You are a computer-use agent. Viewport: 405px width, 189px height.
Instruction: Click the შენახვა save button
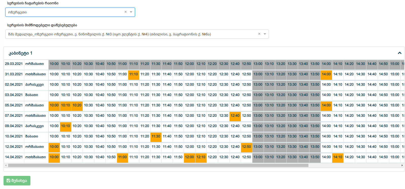tap(17, 181)
